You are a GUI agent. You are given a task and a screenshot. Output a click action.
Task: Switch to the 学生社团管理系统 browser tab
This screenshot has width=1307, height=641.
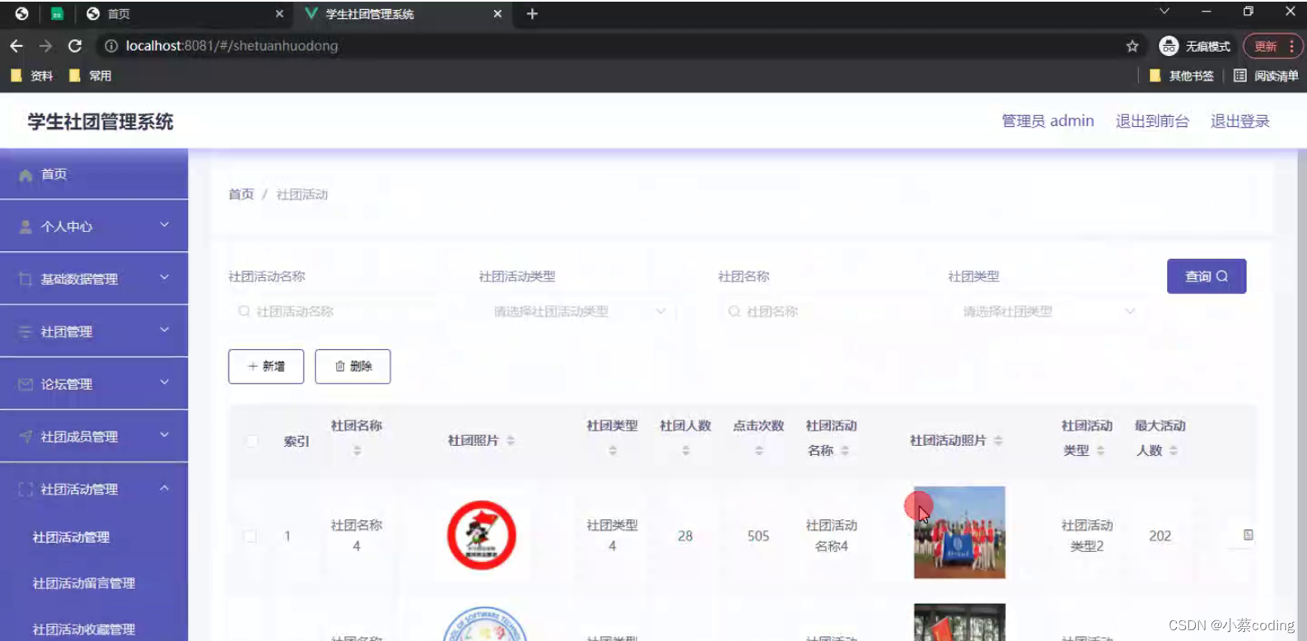coord(404,14)
